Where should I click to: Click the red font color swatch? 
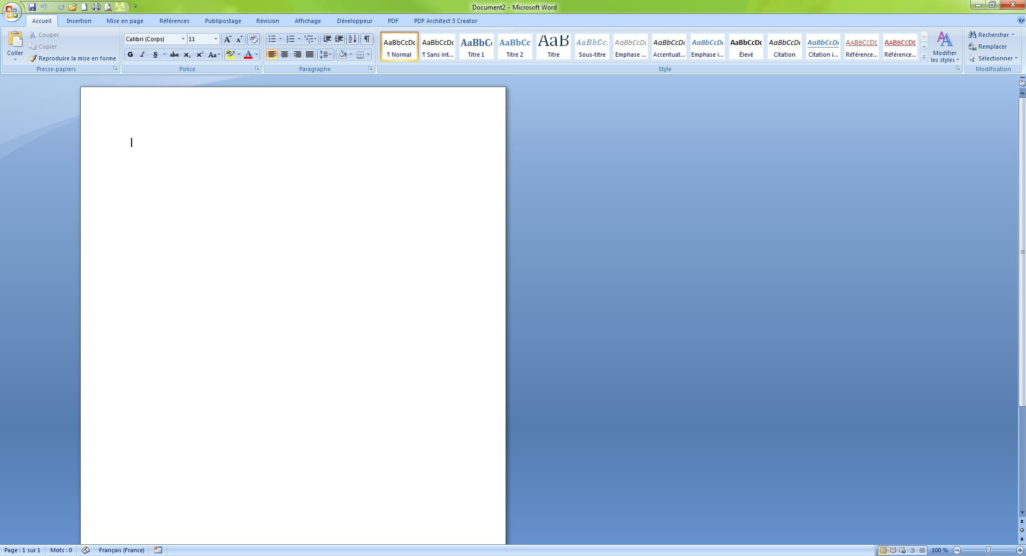[x=248, y=55]
